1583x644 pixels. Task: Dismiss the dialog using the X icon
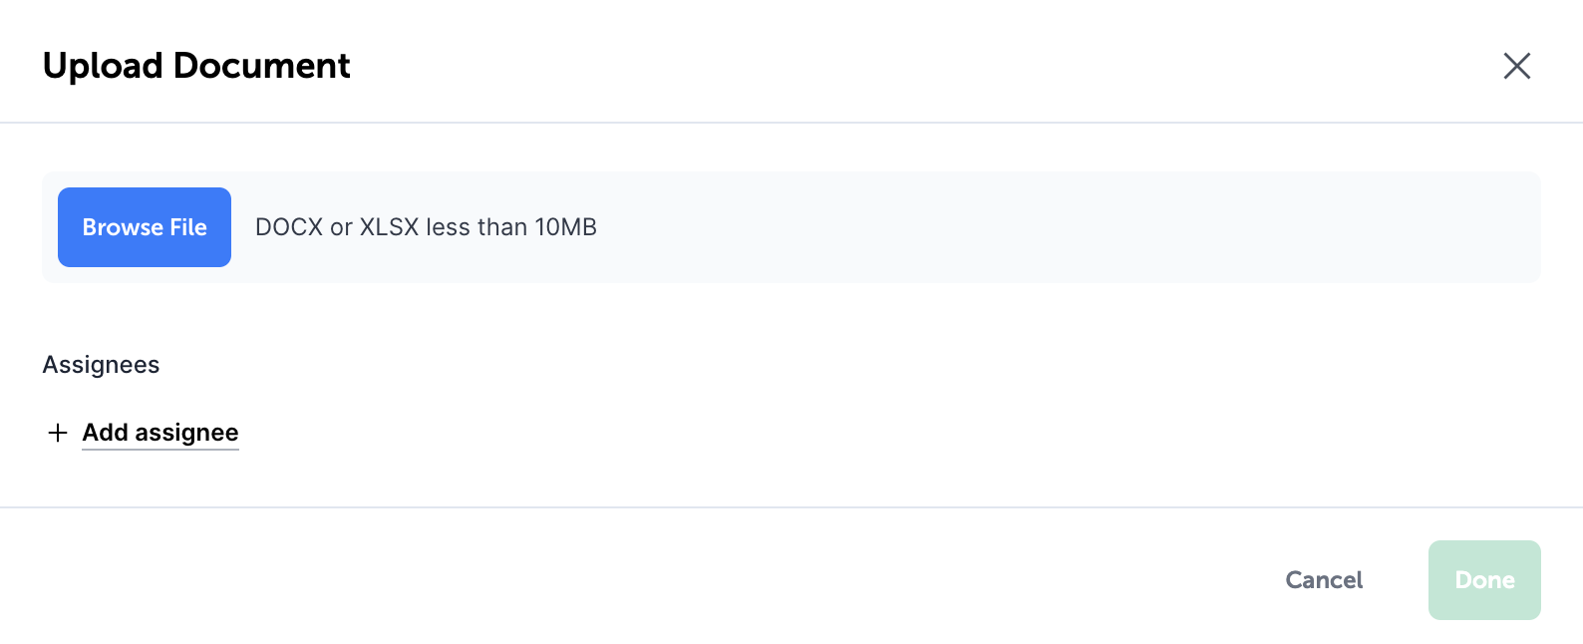[1516, 66]
